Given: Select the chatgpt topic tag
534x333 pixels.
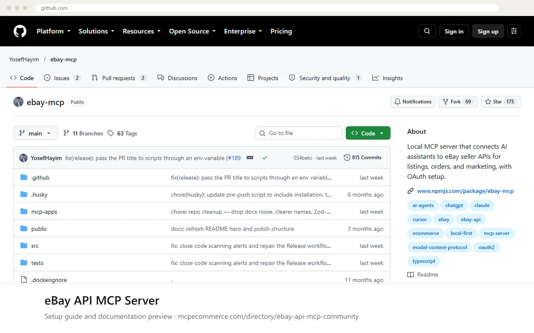Looking at the screenshot, I should pyautogui.click(x=454, y=206).
